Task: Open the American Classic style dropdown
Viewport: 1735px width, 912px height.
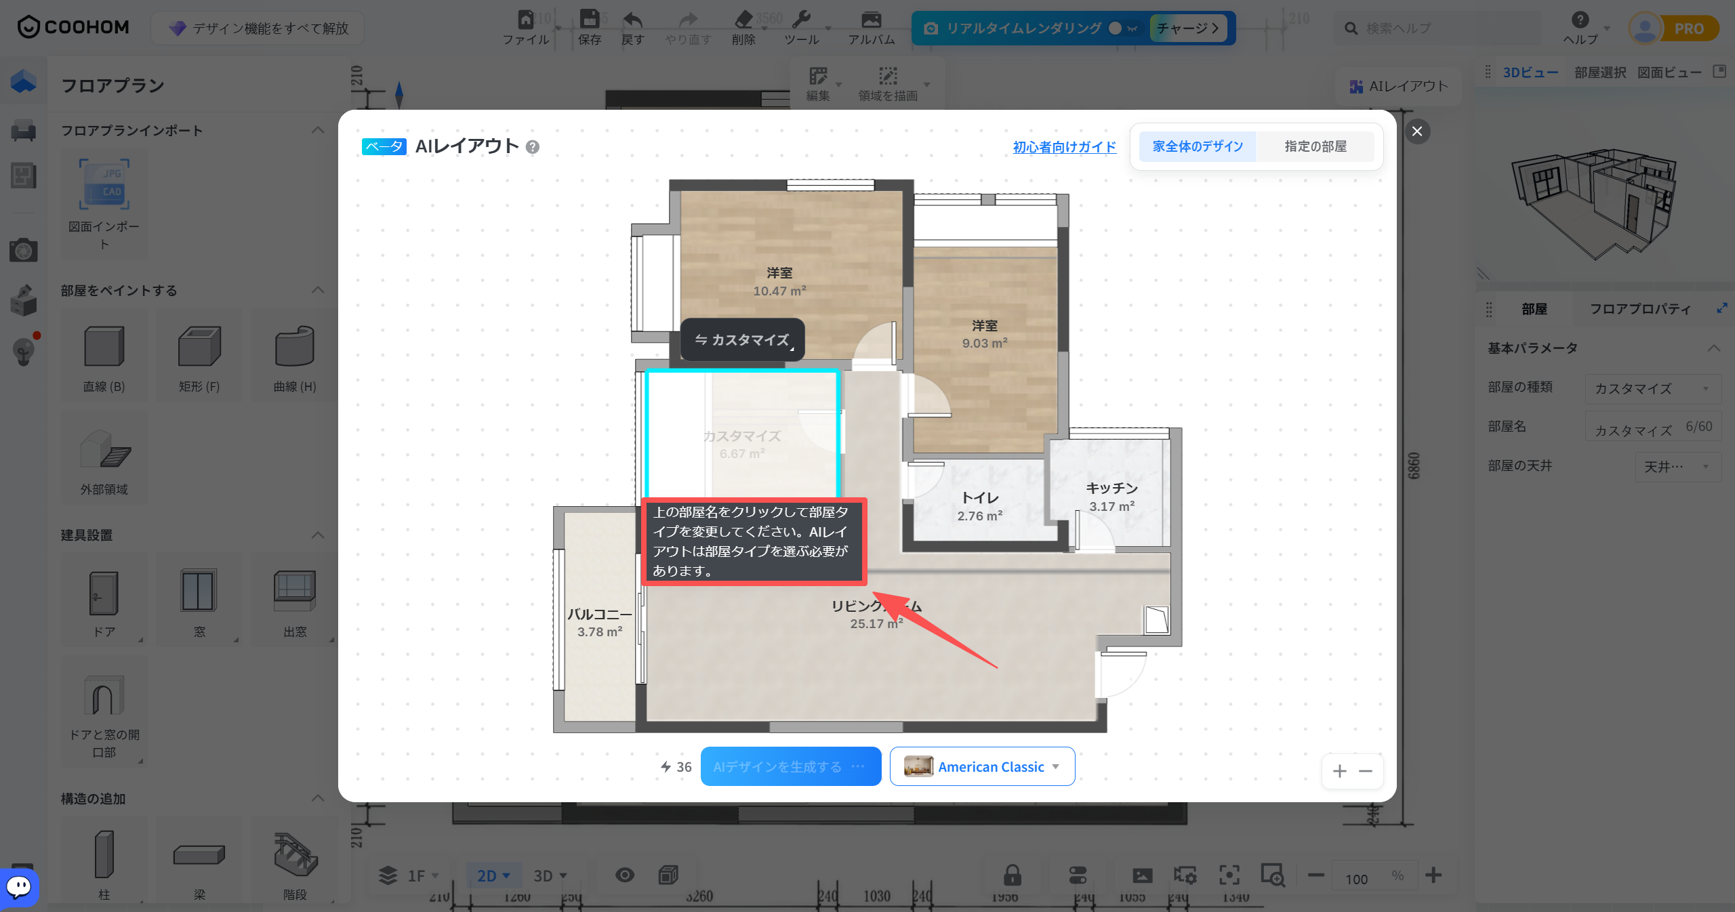Action: point(982,766)
